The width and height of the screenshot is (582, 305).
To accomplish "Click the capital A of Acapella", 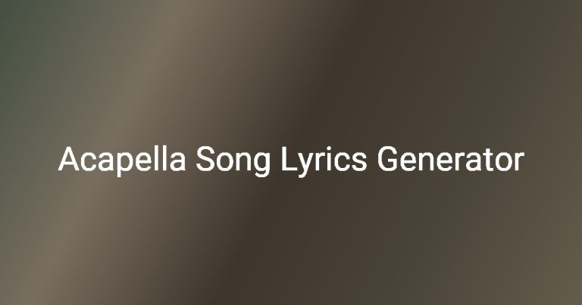I will point(69,160).
